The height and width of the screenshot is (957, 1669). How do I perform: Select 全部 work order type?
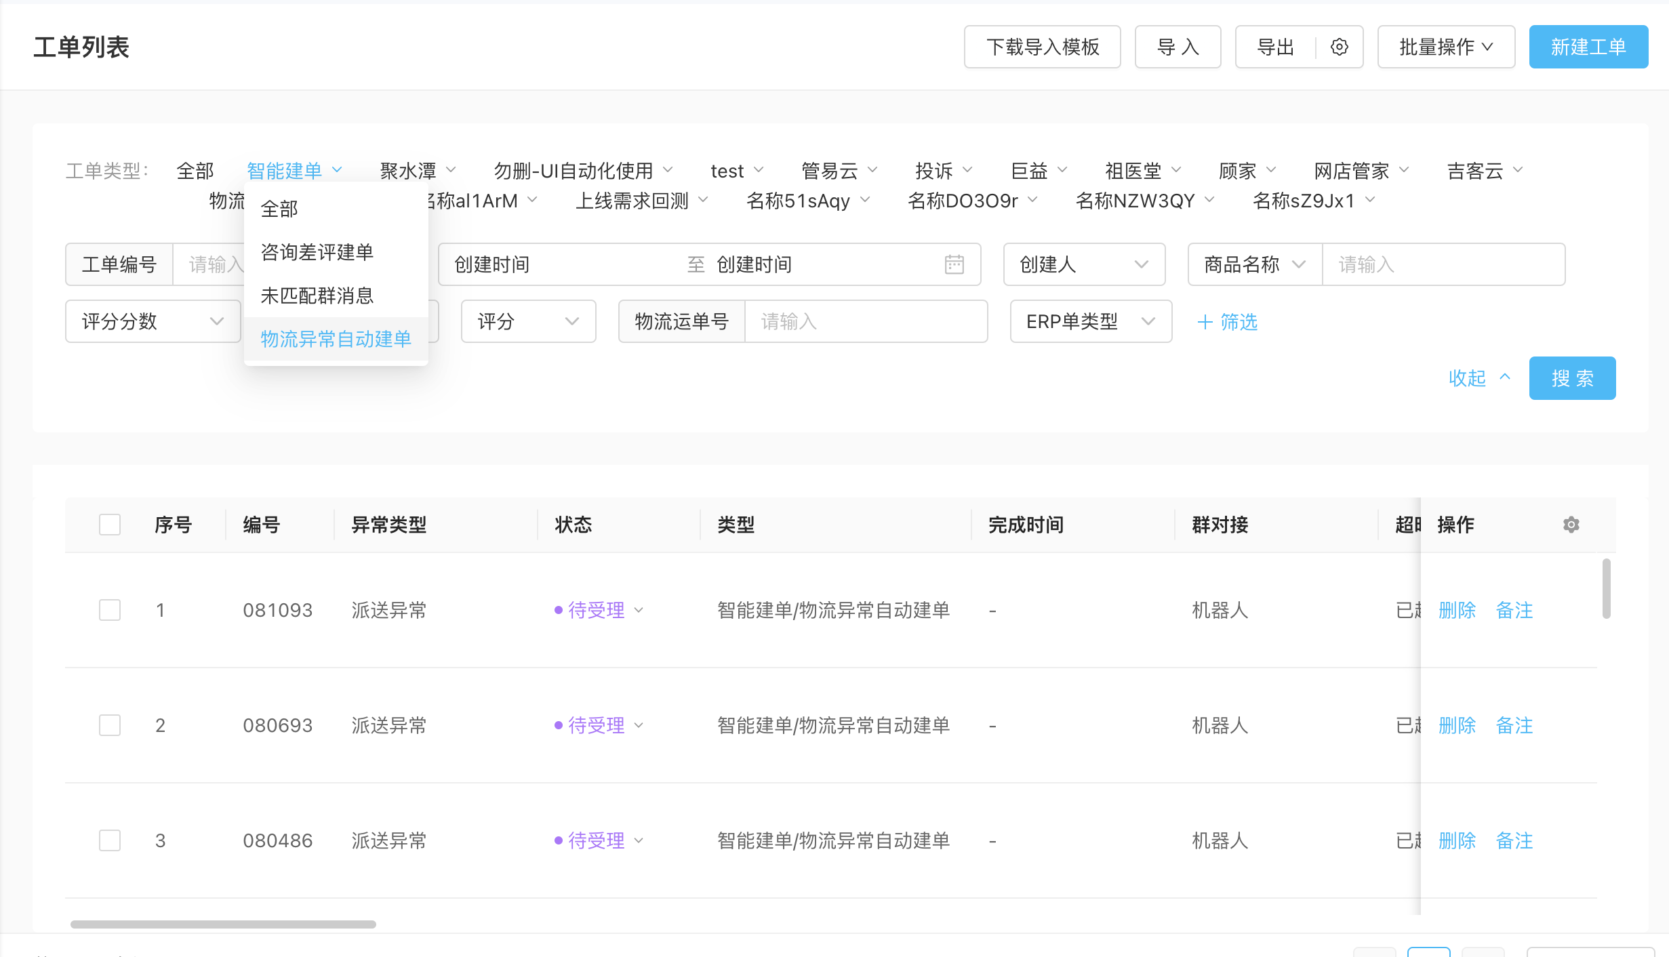pos(195,171)
